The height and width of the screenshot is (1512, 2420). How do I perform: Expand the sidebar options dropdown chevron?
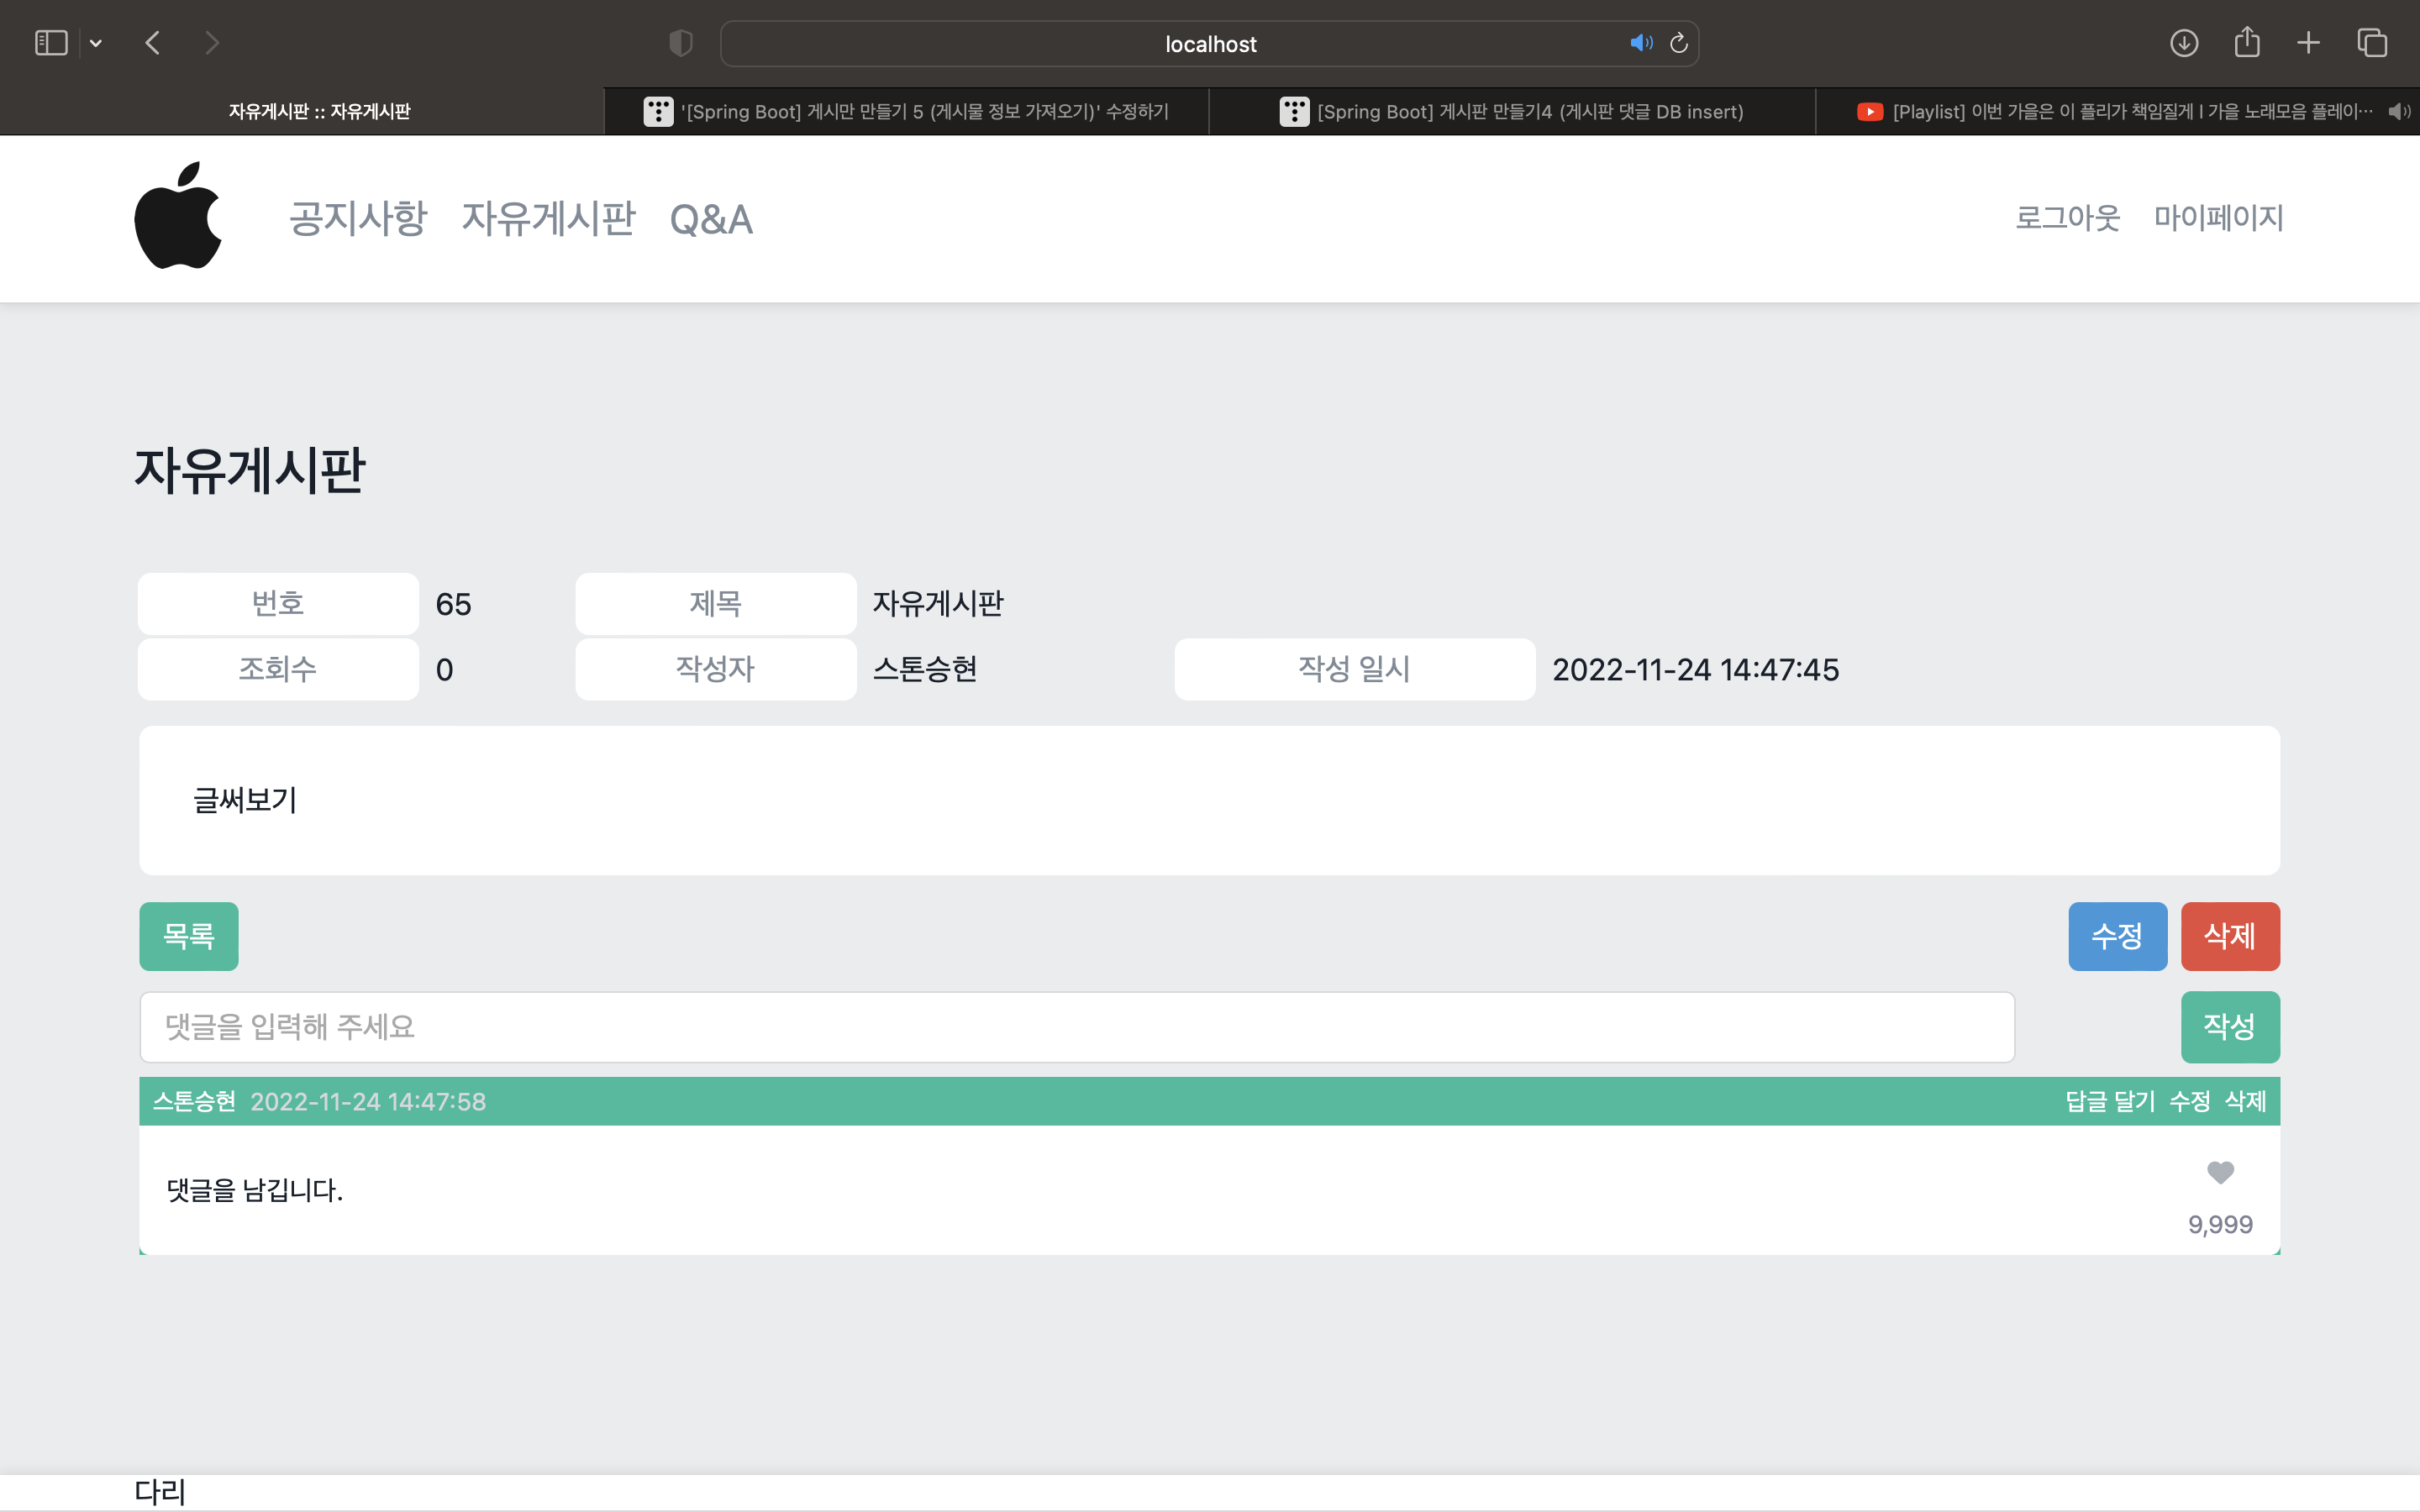click(96, 43)
